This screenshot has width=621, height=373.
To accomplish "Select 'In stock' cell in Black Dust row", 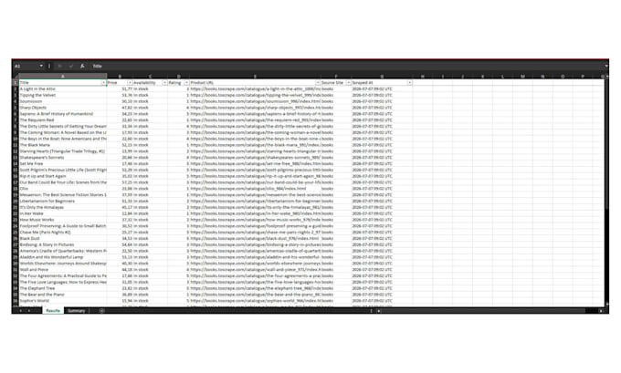I will 150,239.
